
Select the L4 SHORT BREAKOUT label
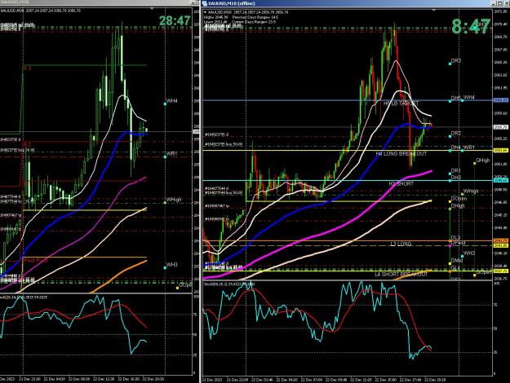pyautogui.click(x=401, y=275)
